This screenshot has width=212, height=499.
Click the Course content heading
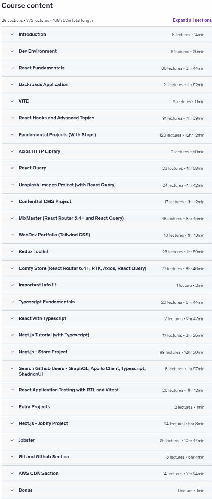[x=27, y=5]
